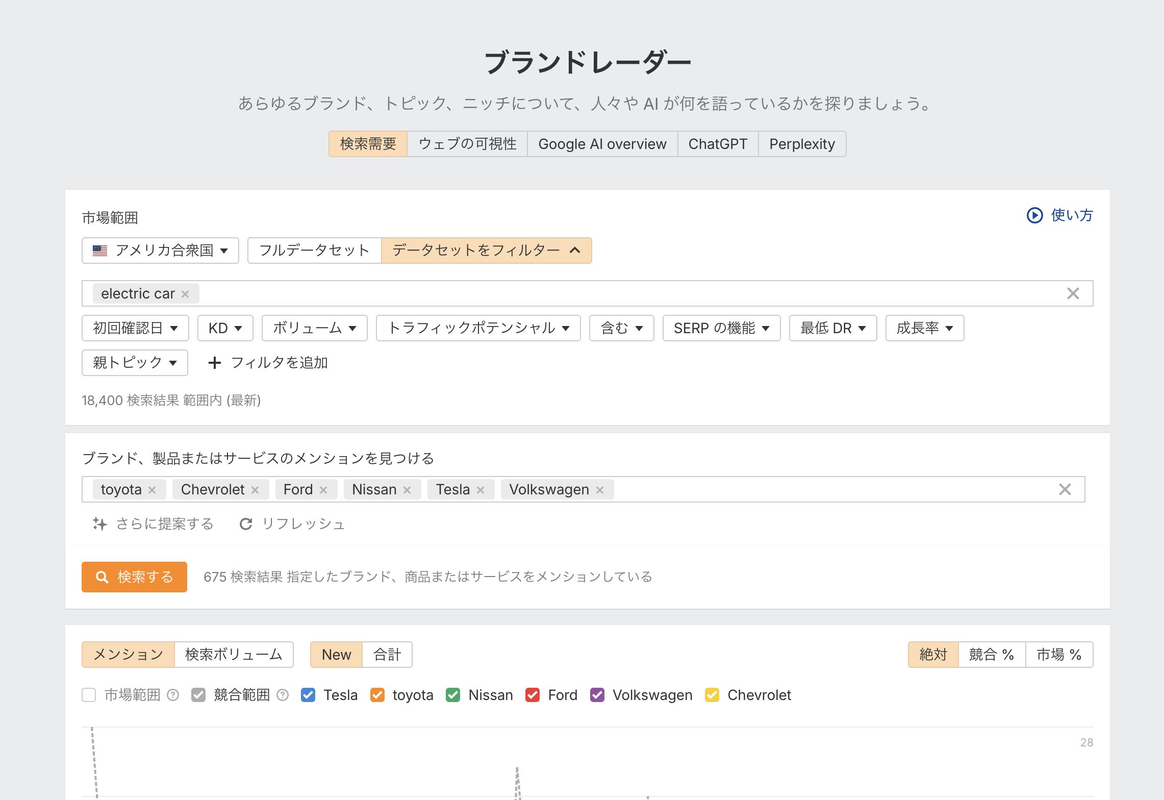
Task: Switch to the ウェブの可視性 tab
Action: [x=467, y=144]
